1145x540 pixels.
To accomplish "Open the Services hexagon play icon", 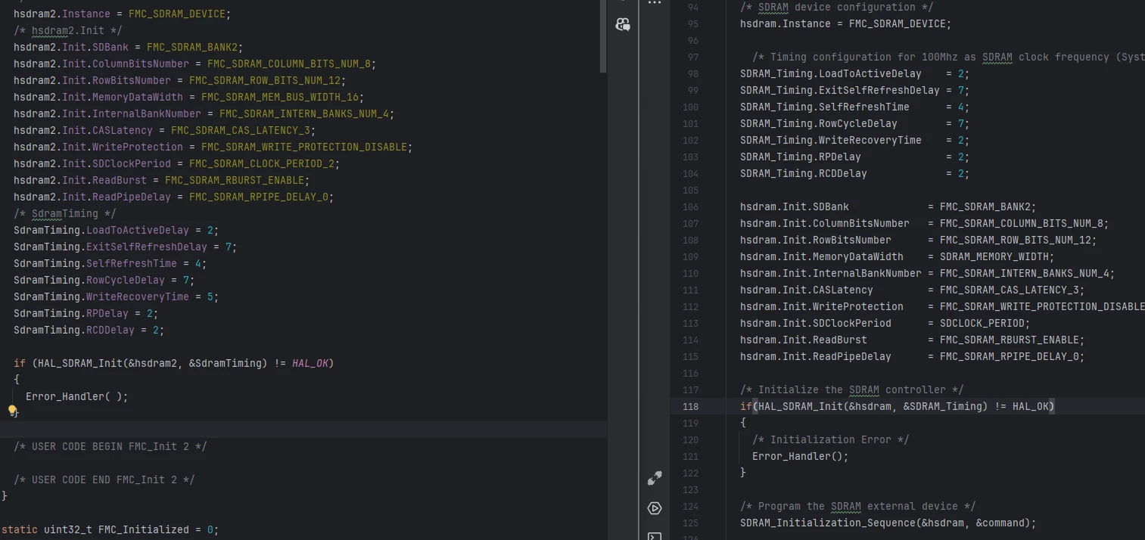I will [x=655, y=508].
